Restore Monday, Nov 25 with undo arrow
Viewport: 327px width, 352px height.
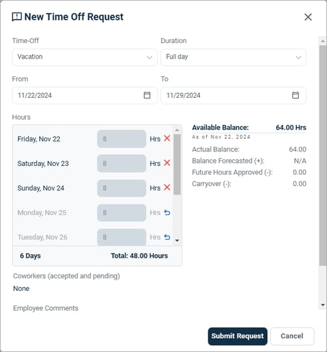[167, 213]
